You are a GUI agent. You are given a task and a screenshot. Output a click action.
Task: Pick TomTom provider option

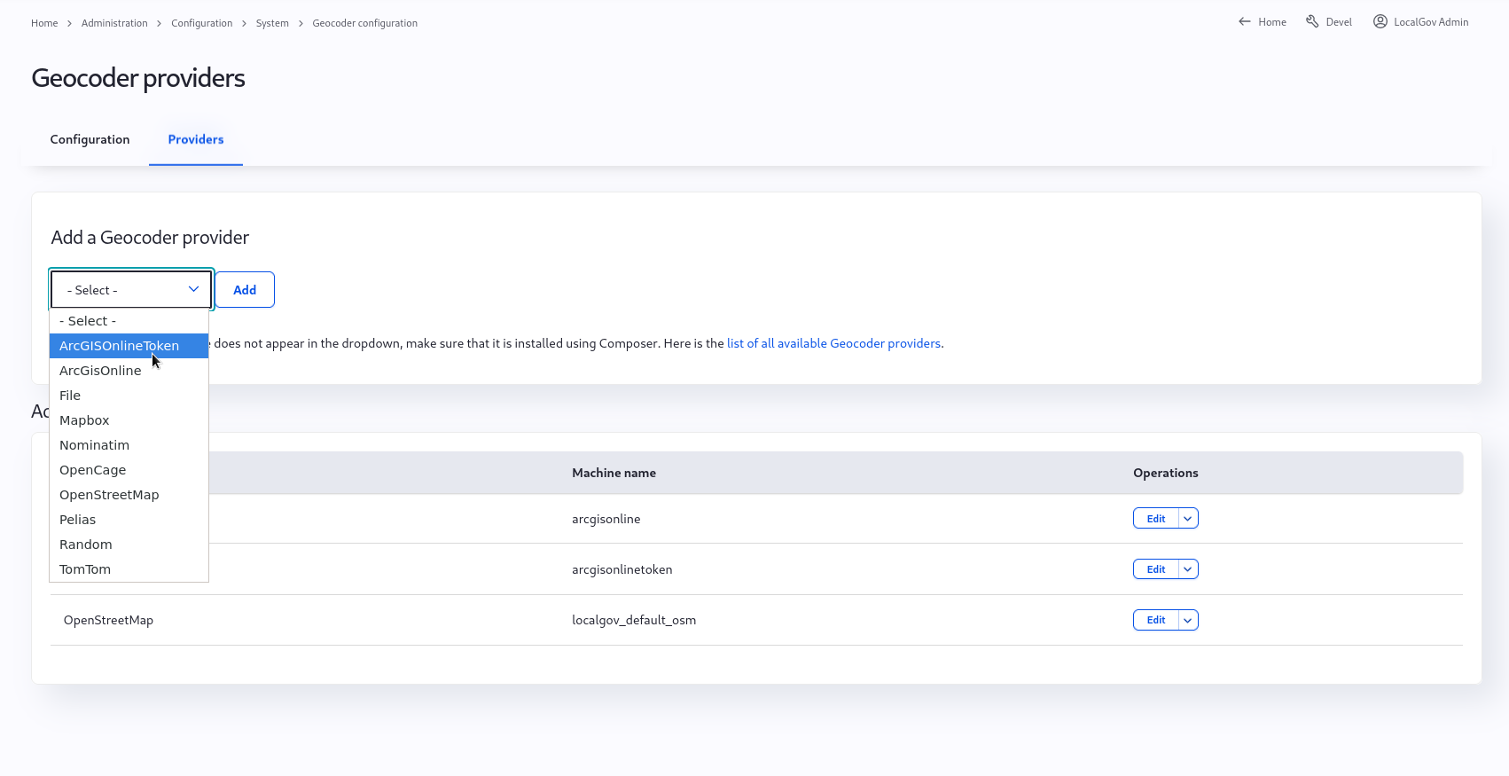(x=129, y=569)
